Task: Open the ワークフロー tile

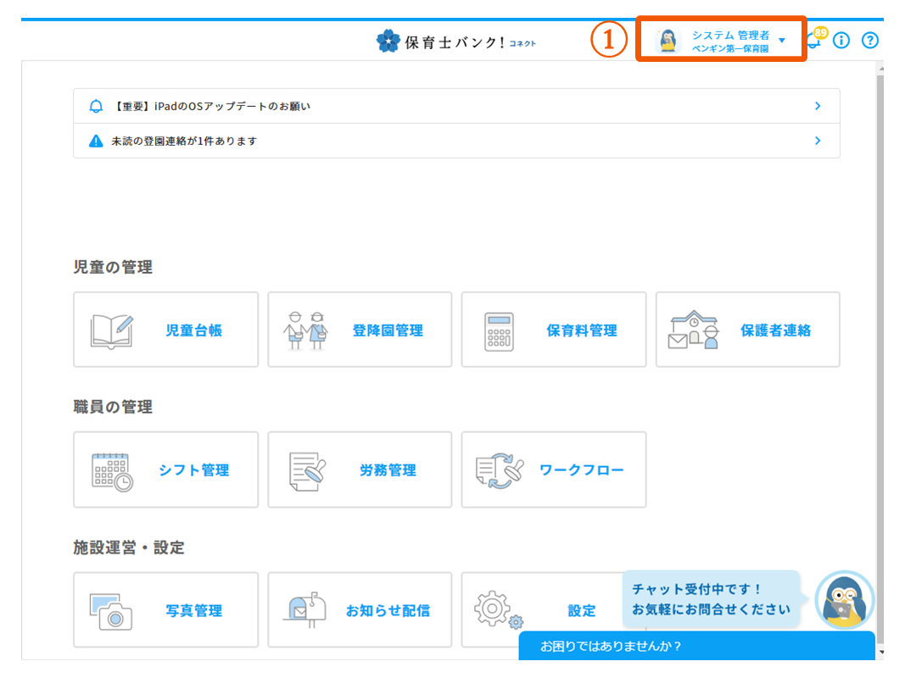Action: point(553,470)
